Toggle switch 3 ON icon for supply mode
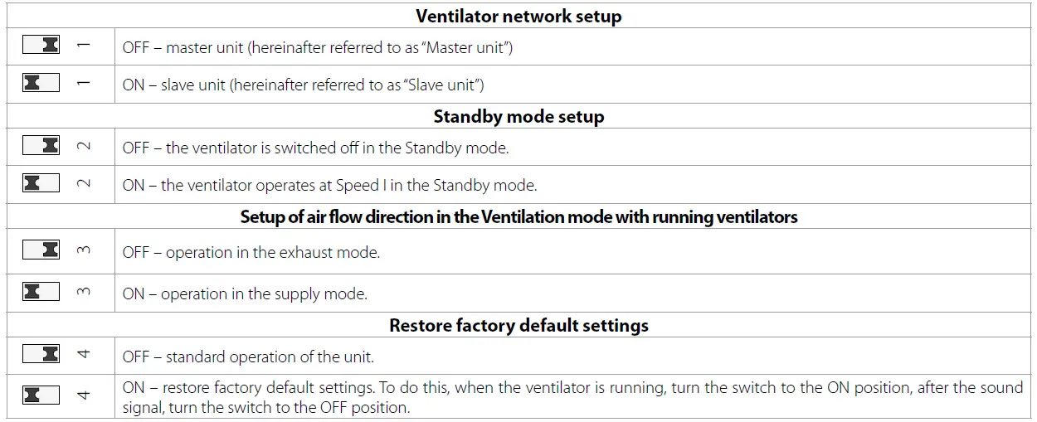1037x422 pixels. [x=41, y=291]
